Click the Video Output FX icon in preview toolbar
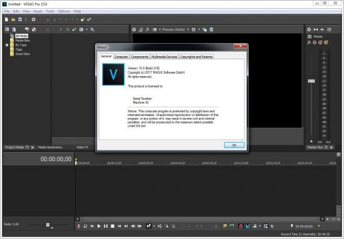344x239 pixels. click(148, 29)
